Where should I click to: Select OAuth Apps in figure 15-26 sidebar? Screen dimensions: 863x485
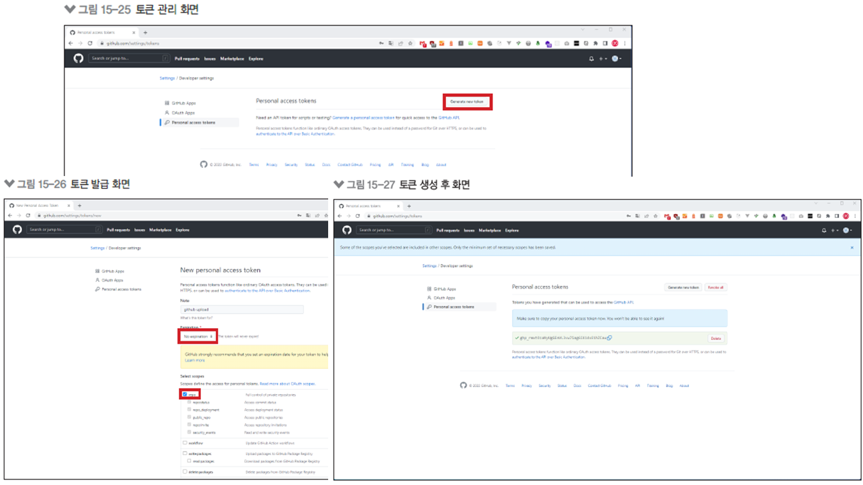[112, 280]
